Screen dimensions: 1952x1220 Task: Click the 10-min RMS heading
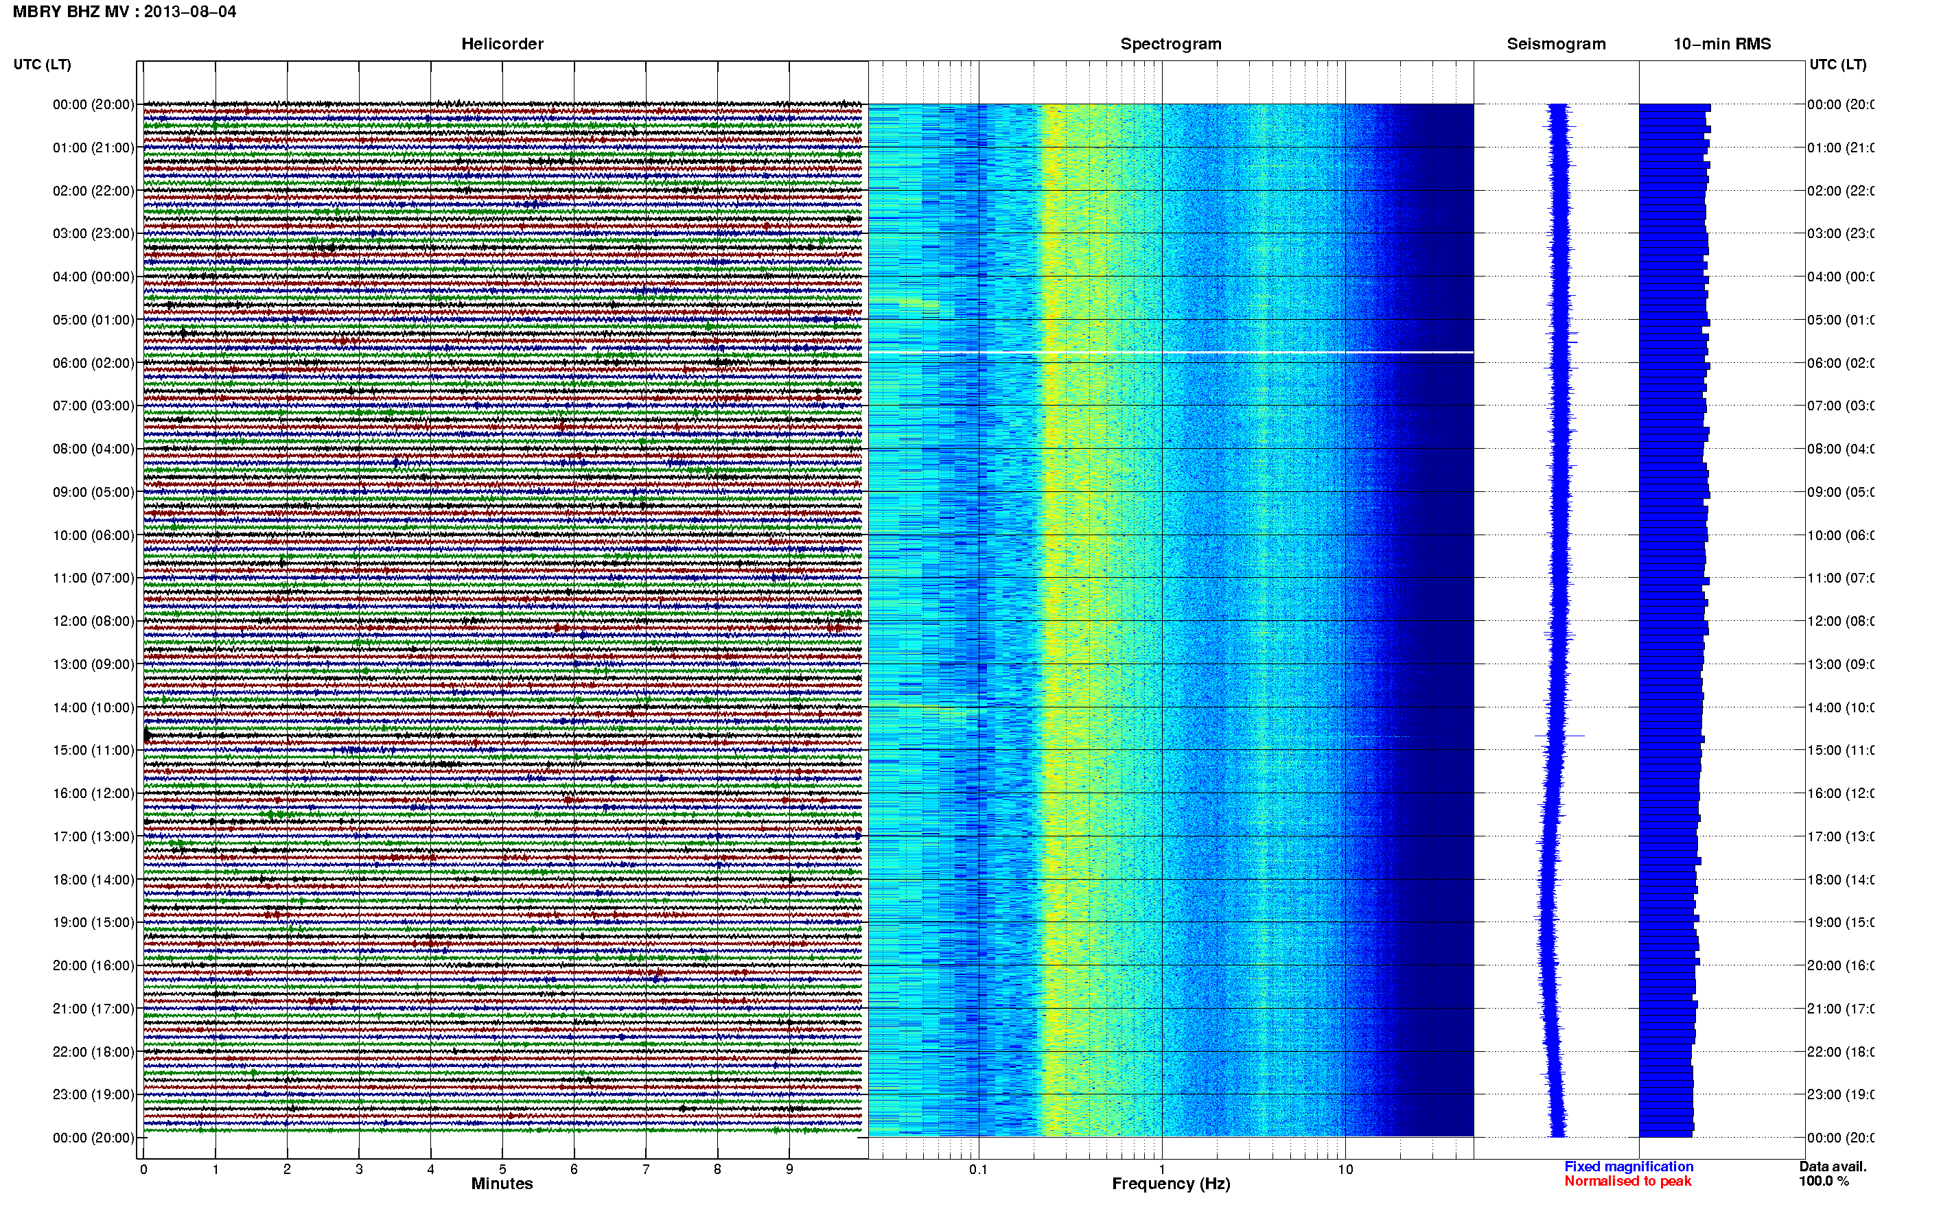click(x=1722, y=44)
